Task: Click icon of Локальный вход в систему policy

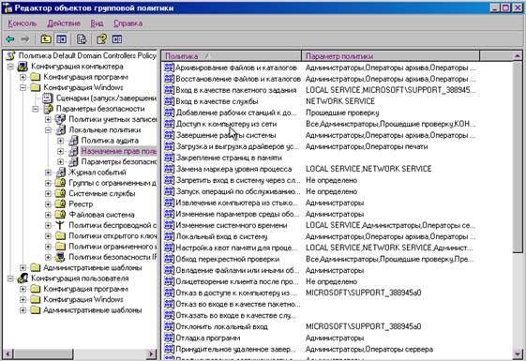Action: tap(169, 236)
